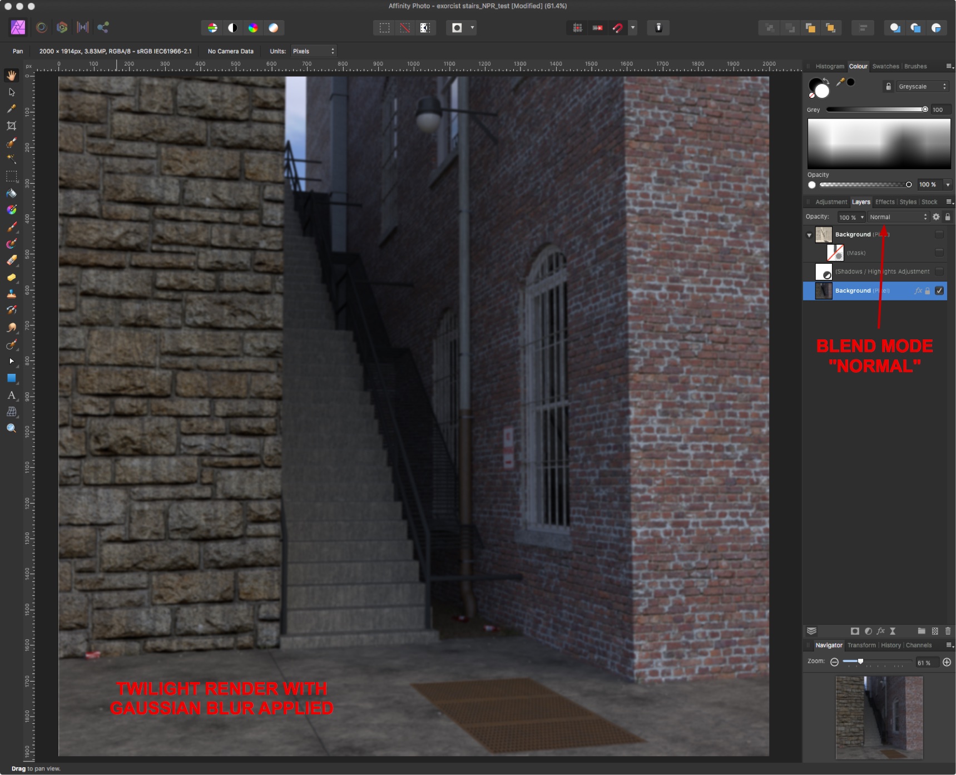The height and width of the screenshot is (775, 956).
Task: Click Select All marquee toolbar icon
Action: pos(384,28)
